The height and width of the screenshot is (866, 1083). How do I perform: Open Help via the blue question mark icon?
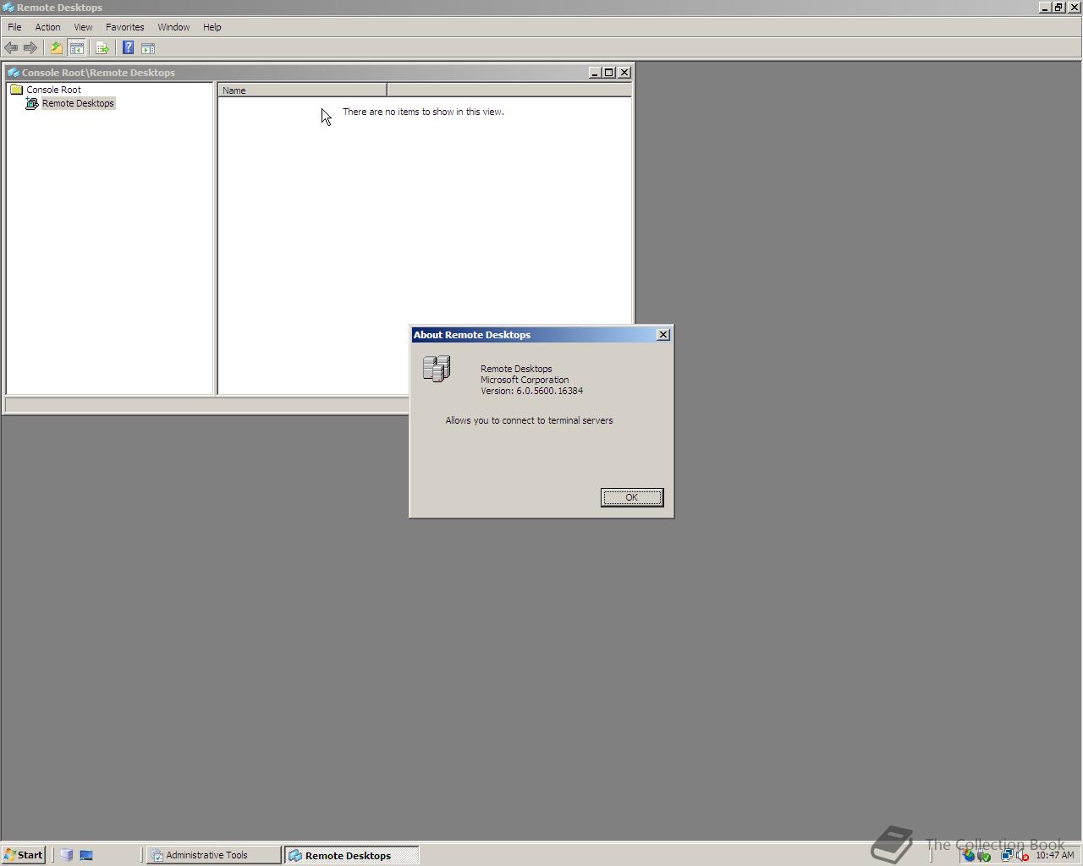[x=129, y=48]
